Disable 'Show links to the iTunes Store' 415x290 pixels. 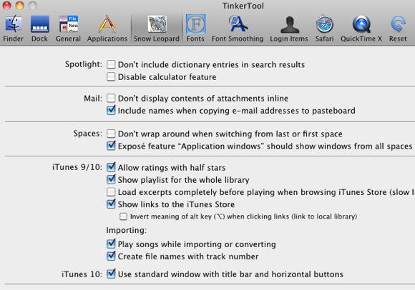(111, 204)
